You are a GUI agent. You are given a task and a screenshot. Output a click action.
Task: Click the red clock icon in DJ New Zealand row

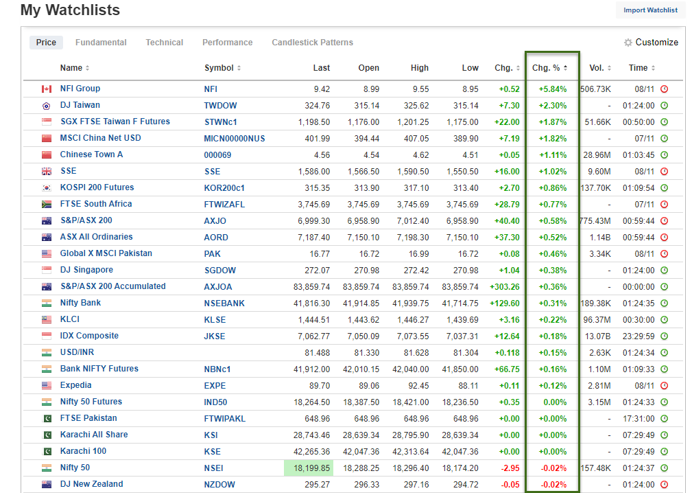tap(664, 485)
